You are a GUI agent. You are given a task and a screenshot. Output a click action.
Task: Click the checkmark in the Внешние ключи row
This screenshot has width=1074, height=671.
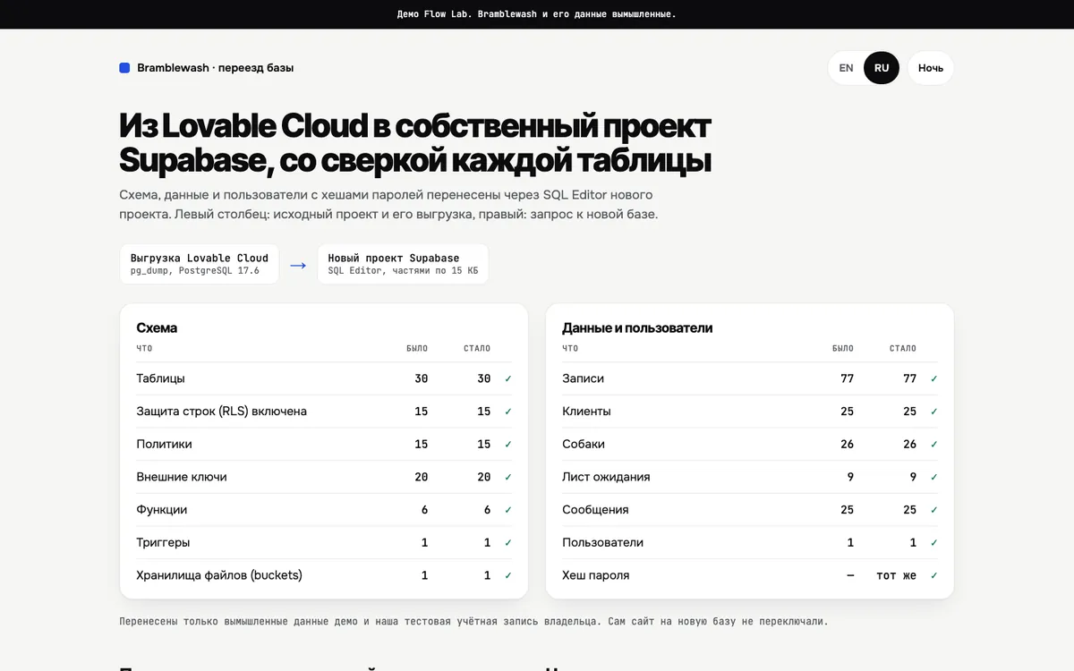point(508,477)
